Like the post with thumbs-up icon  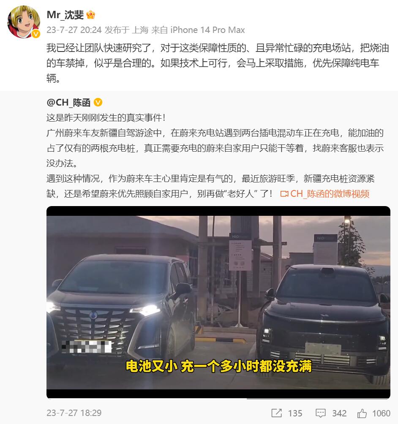click(362, 413)
